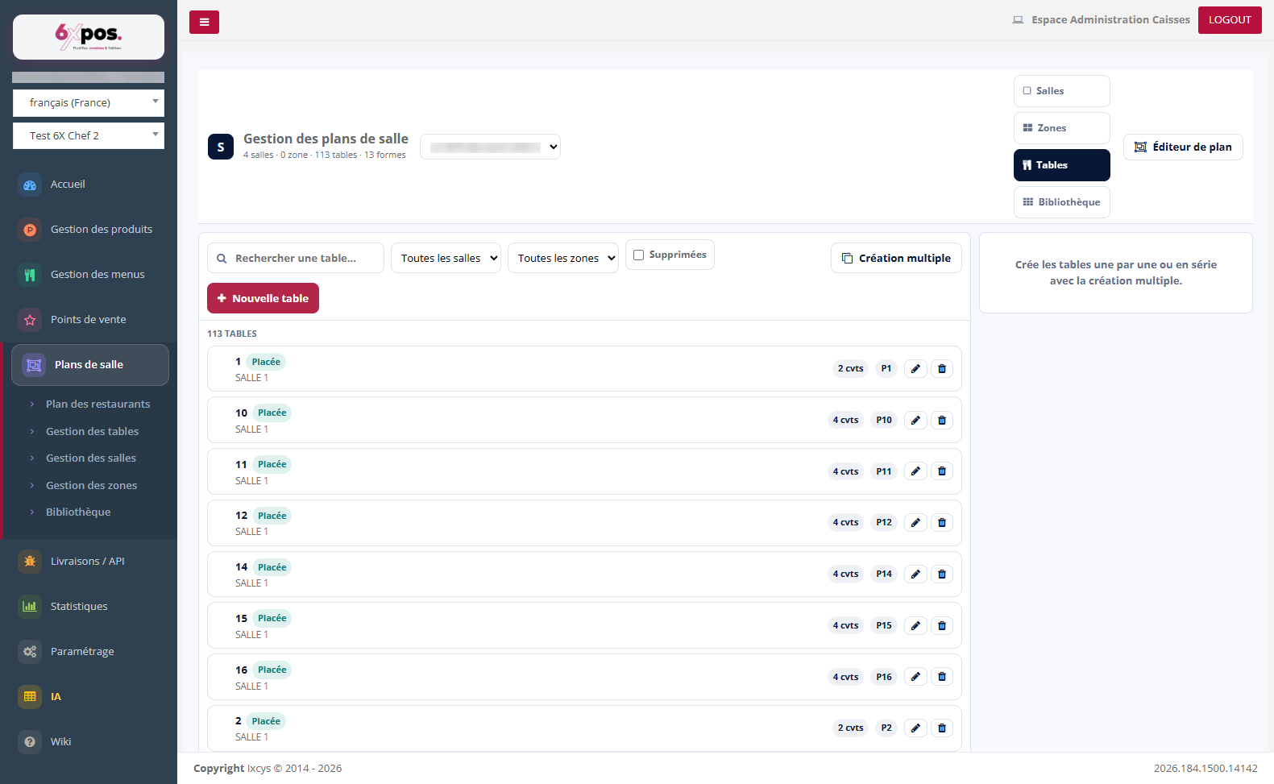Image resolution: width=1274 pixels, height=784 pixels.
Task: Delete table 1 with trash icon
Action: (x=942, y=369)
